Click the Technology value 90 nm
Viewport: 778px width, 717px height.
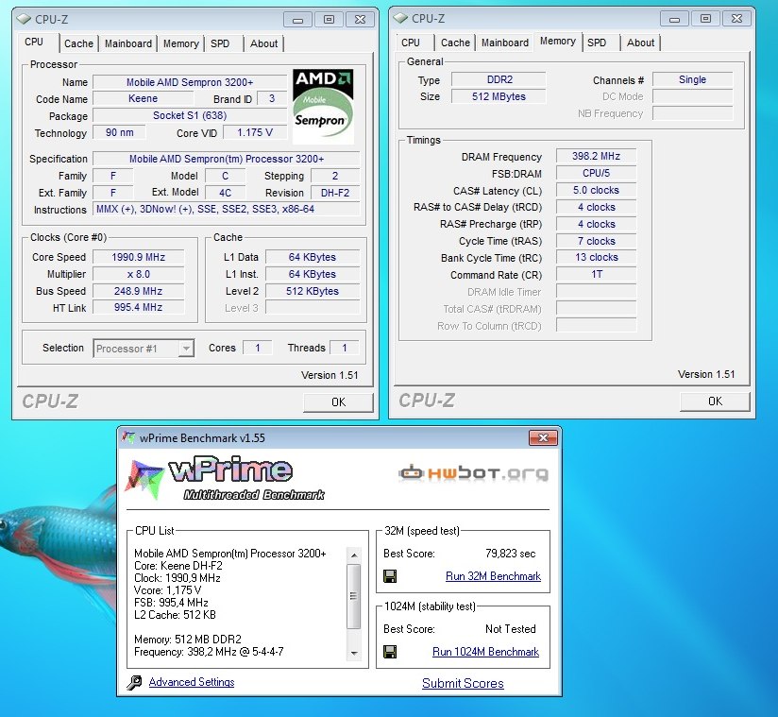[x=119, y=132]
